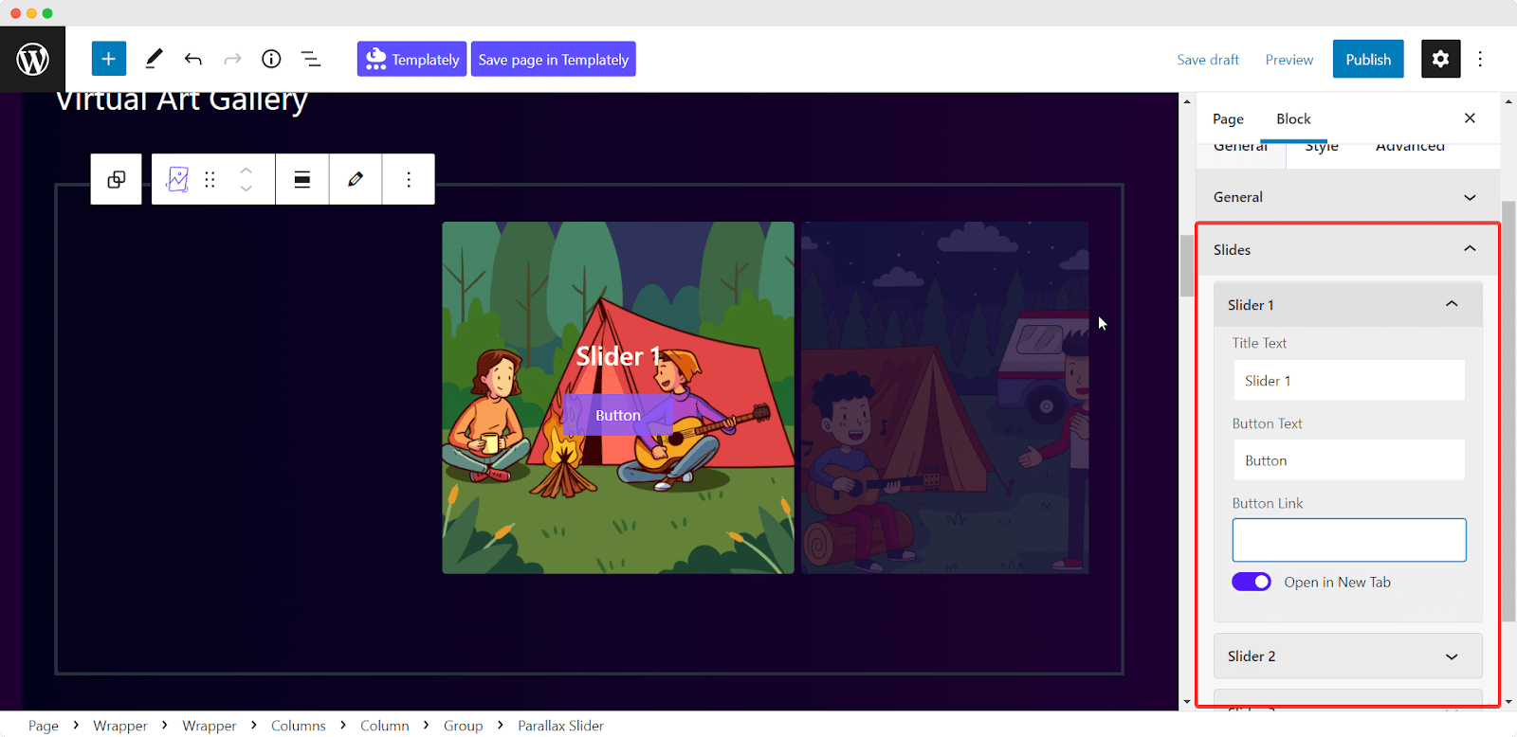The image size is (1517, 737).
Task: Select the pencil Tools icon in top bar
Action: tap(154, 59)
